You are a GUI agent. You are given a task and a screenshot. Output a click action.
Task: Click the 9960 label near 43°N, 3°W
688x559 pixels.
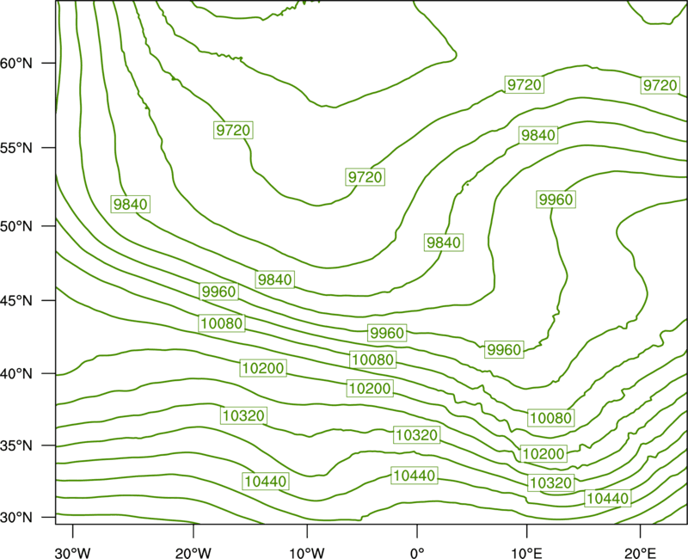[387, 333]
